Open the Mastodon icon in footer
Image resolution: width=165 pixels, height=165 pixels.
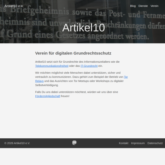(75, 143)
